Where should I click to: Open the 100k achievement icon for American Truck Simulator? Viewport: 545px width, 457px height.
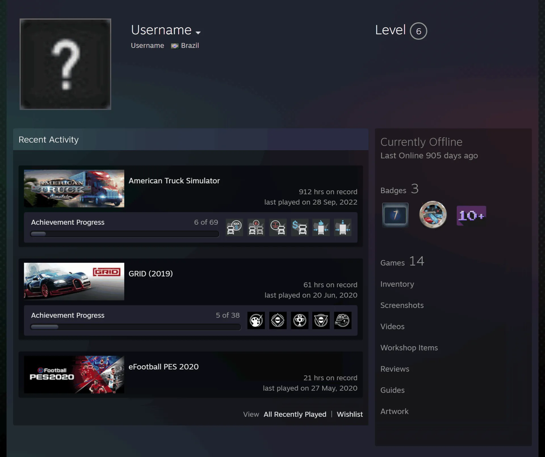[x=234, y=227]
